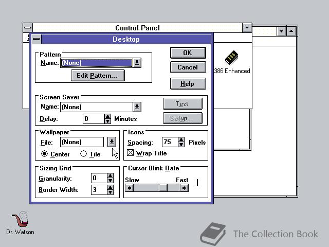Click the blink rate slider's left arrow

pyautogui.click(x=129, y=188)
